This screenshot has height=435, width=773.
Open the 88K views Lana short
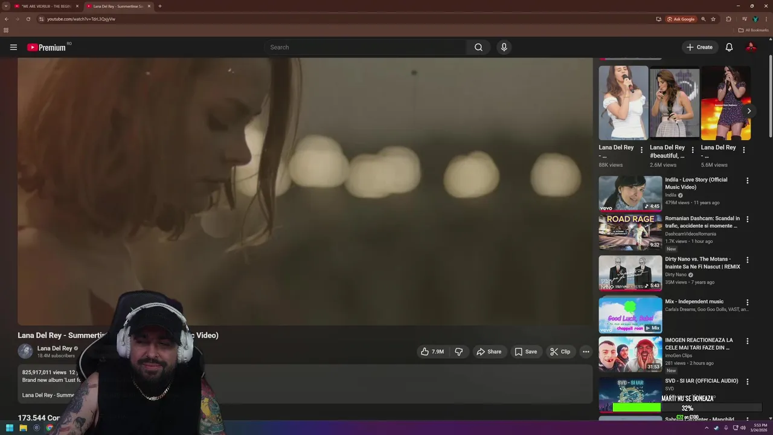(623, 103)
